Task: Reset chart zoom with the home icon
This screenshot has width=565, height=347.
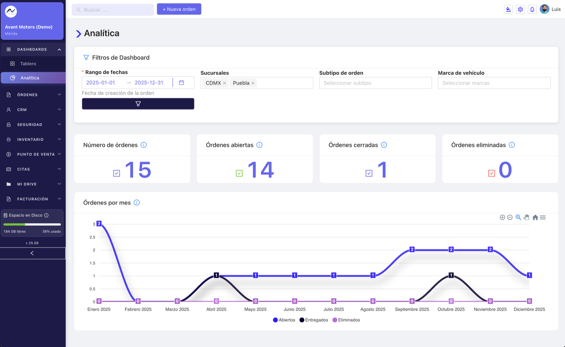Action: (x=535, y=218)
